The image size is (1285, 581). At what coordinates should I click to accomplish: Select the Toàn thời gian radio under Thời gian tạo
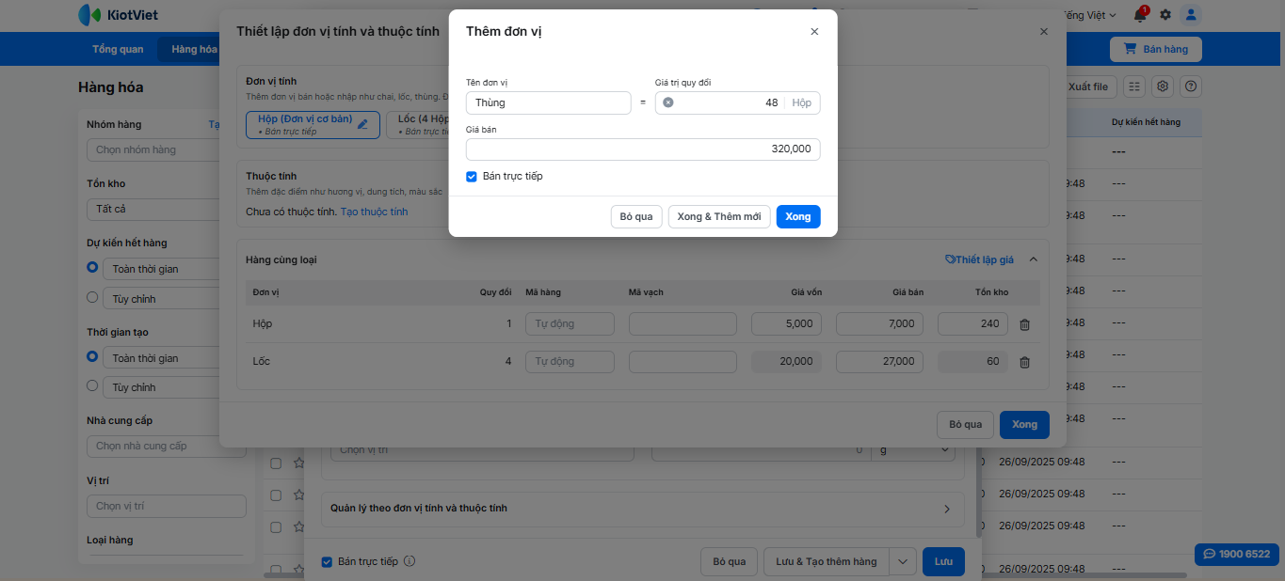92,357
